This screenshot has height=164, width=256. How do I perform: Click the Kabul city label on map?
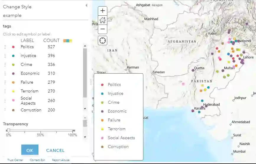(x=213, y=33)
